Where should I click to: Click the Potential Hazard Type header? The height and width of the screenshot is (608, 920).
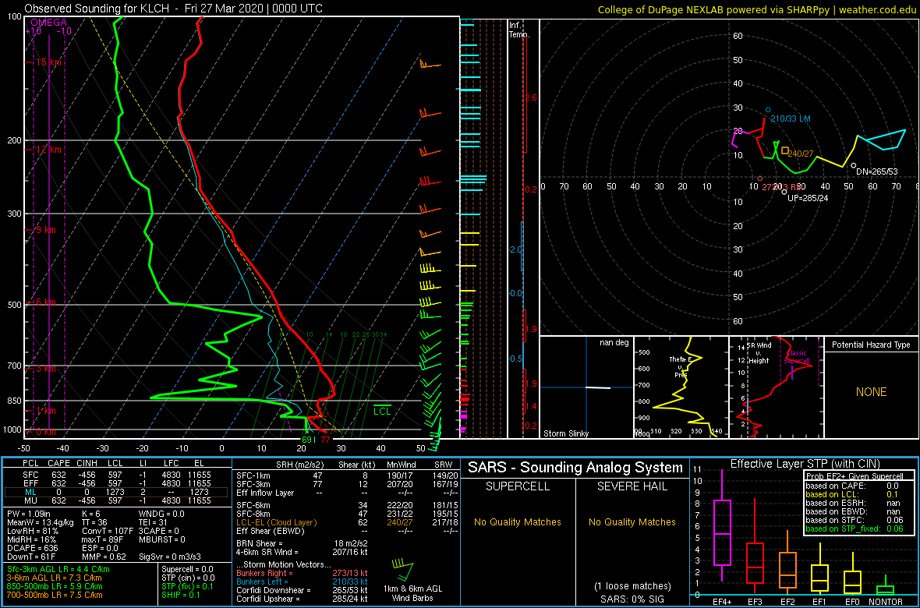point(870,345)
